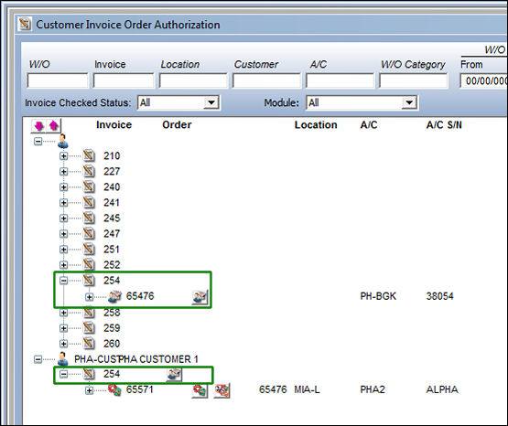508x426 pixels.
Task: Select invoice number 258 text
Action: [112, 313]
